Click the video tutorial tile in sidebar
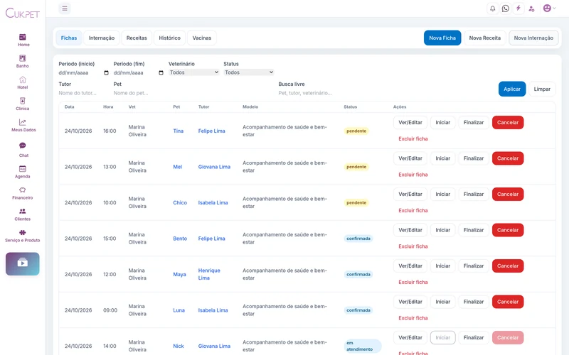This screenshot has width=569, height=355. coord(23,263)
